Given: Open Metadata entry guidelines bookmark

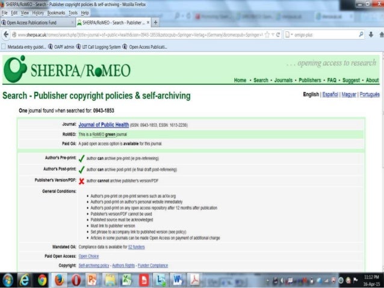Looking at the screenshot, I should coord(23,47).
